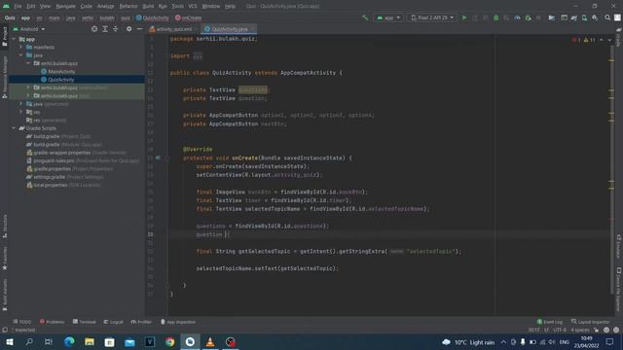623x350 pixels.
Task: Toggle the TODO tool window
Action: [x=21, y=322]
